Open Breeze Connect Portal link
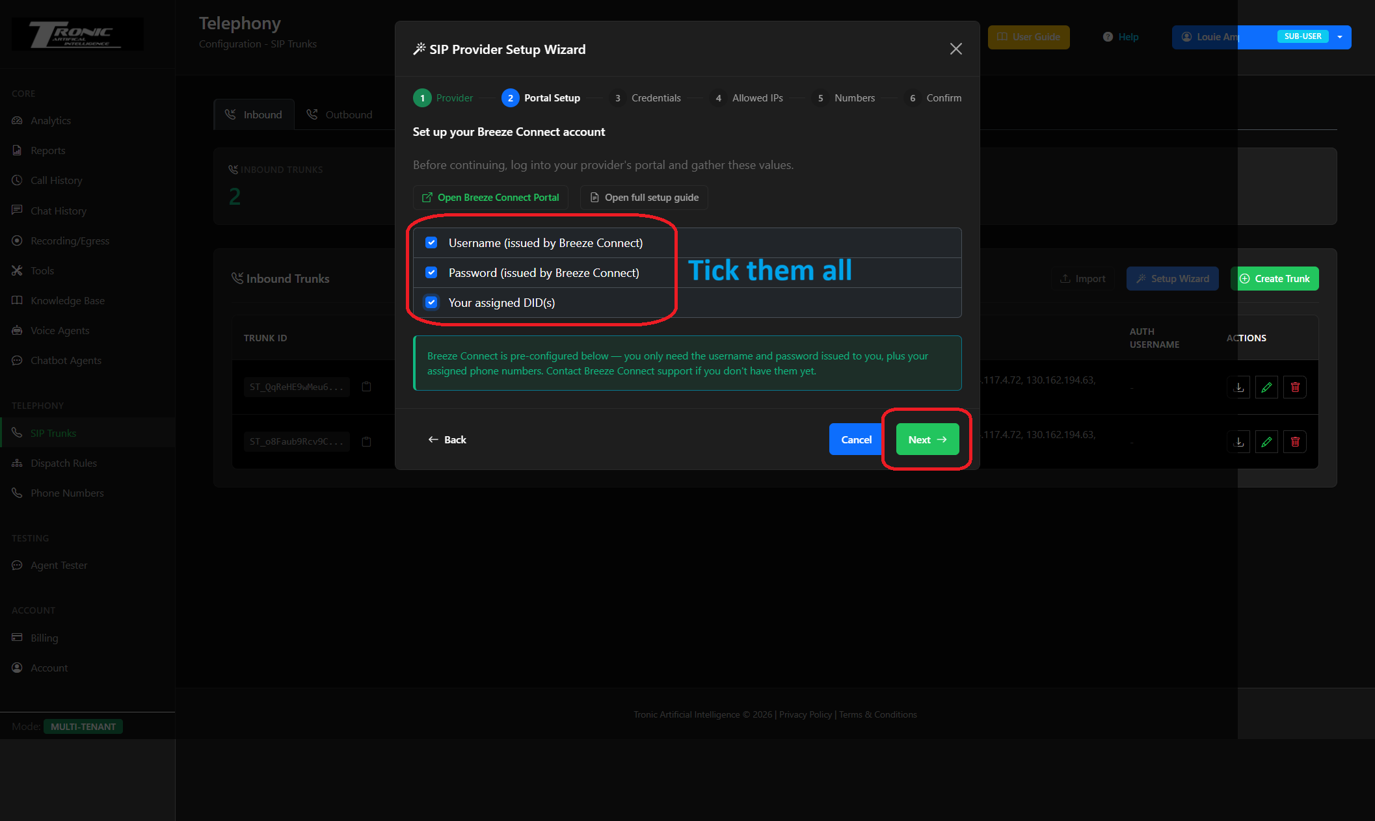This screenshot has width=1375, height=821. click(490, 198)
